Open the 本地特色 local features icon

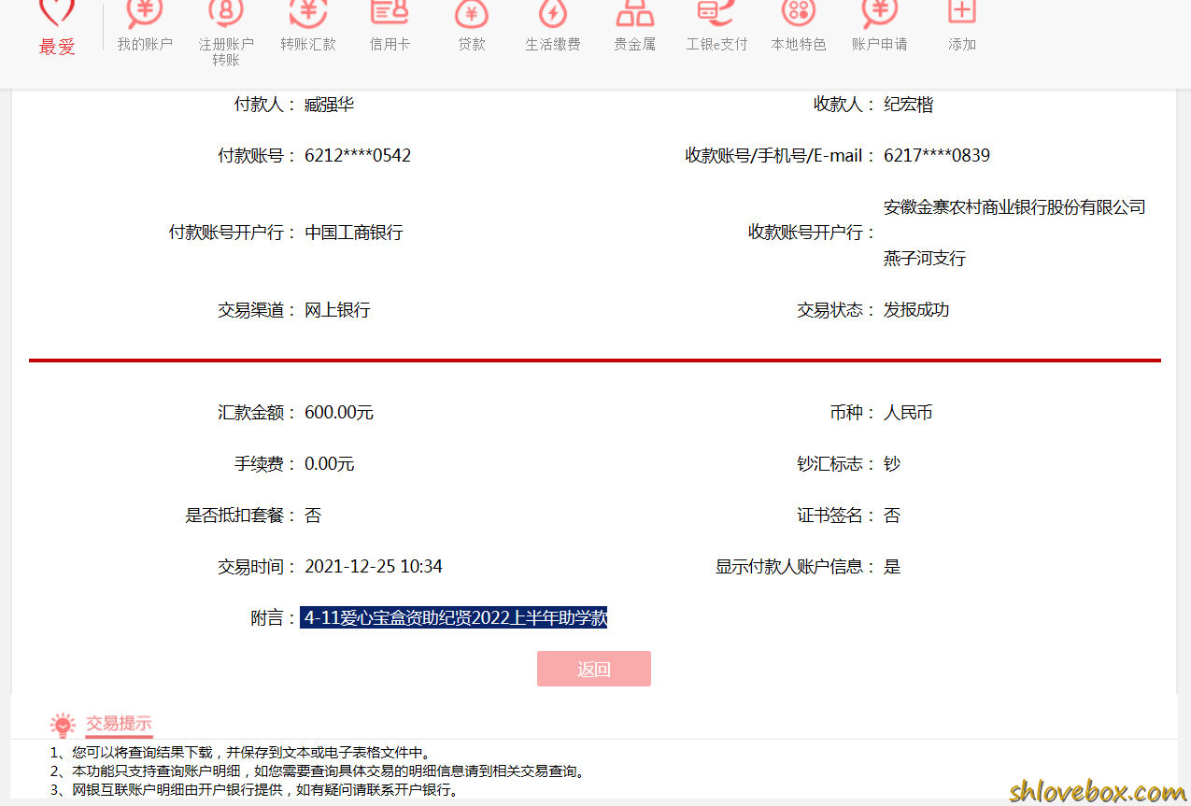click(799, 11)
